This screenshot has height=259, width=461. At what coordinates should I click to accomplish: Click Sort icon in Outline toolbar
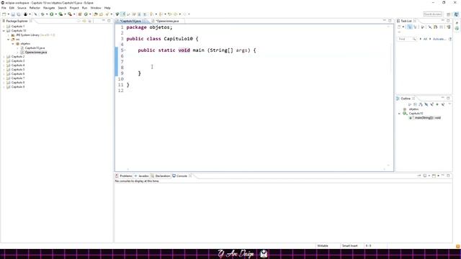[x=421, y=104]
